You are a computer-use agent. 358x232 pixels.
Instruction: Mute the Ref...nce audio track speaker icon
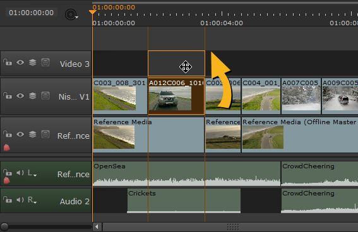point(20,173)
